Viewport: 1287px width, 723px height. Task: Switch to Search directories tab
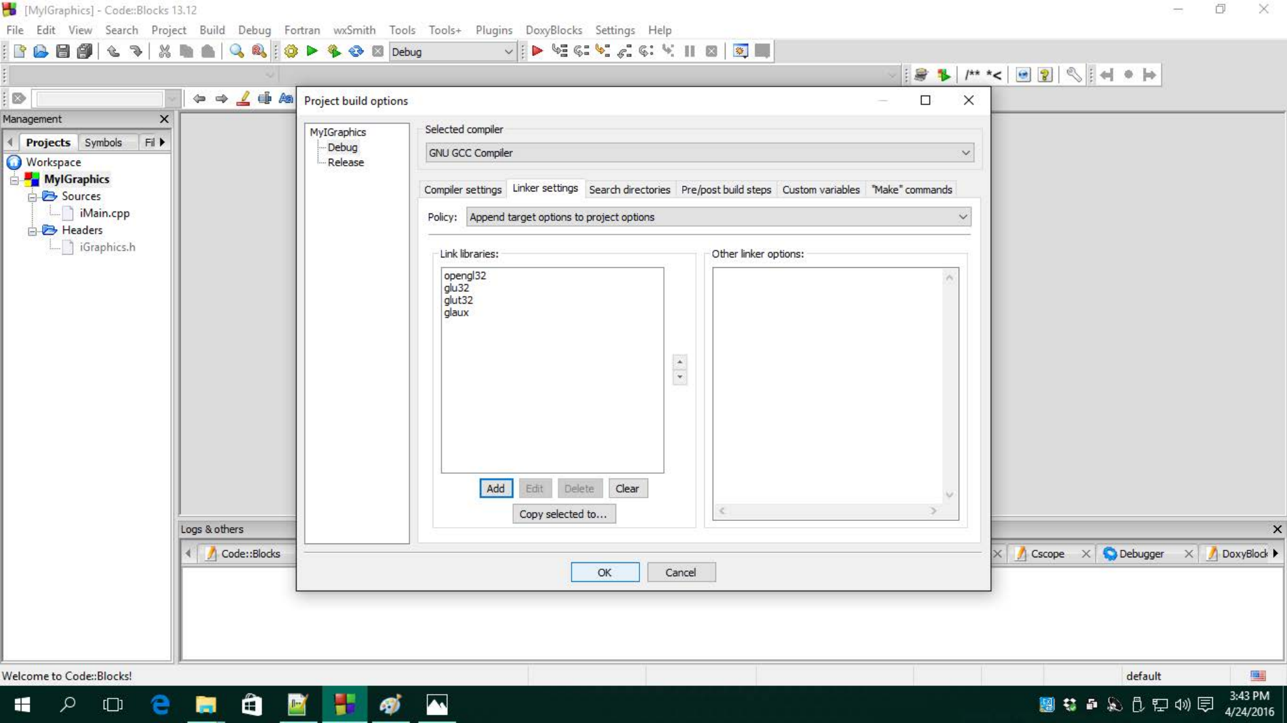coord(629,190)
